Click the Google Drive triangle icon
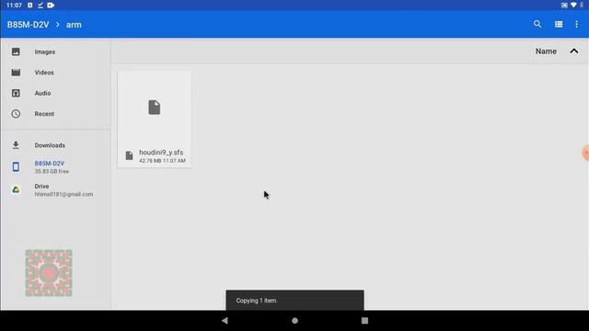 (x=16, y=190)
